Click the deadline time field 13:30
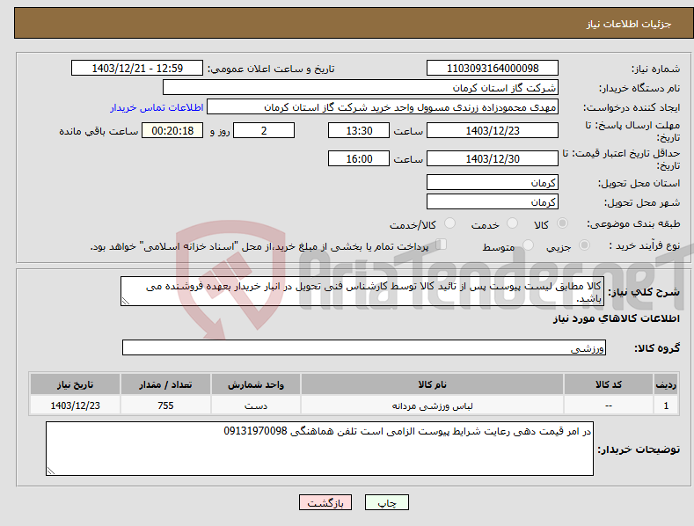Viewport: 694px width, 526px height. point(359,130)
